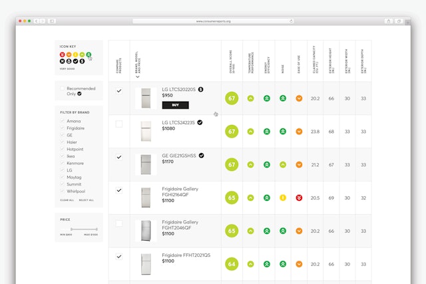Click the light green noise icon for GE GIE21GSHSS
This screenshot has height=284, width=426.
pyautogui.click(x=283, y=165)
